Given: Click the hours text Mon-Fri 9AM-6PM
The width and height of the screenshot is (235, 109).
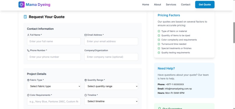Looking at the screenshot, I should pos(175,93).
